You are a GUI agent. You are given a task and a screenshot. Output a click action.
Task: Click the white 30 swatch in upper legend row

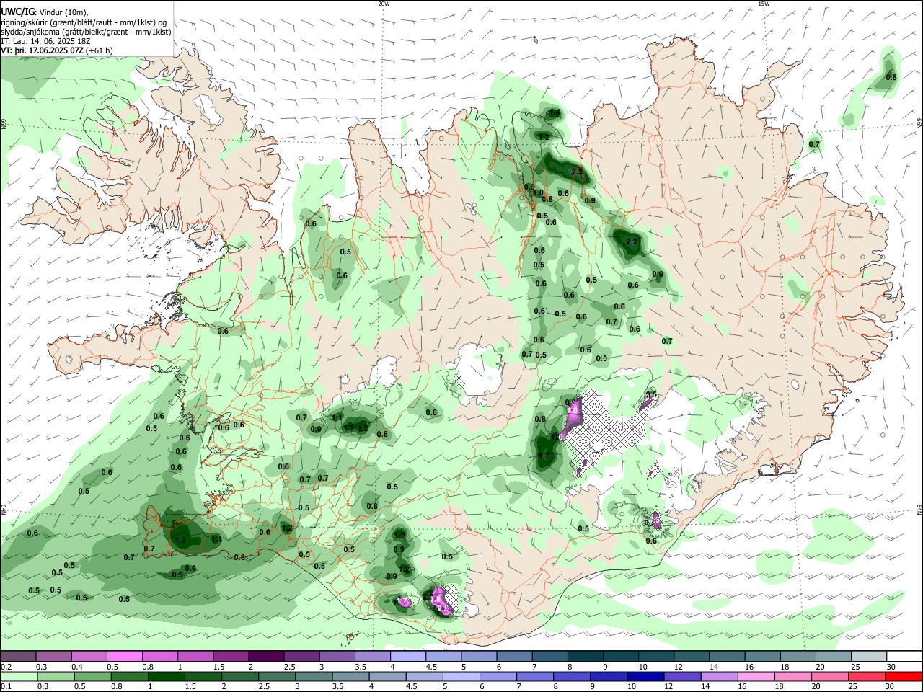click(x=904, y=656)
